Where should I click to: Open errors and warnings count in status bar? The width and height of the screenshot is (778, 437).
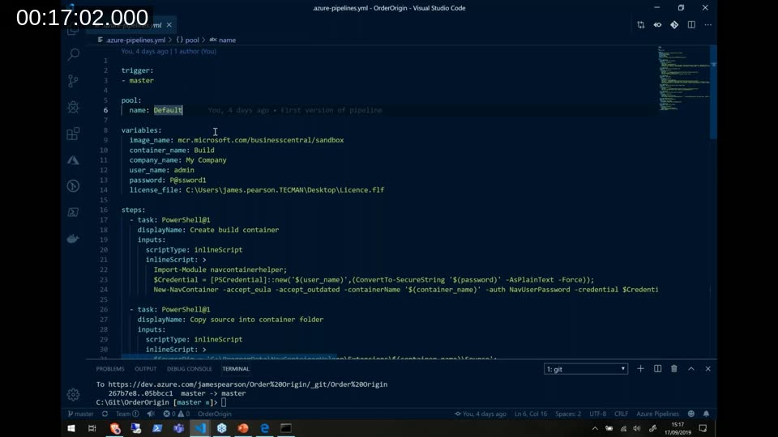177,414
